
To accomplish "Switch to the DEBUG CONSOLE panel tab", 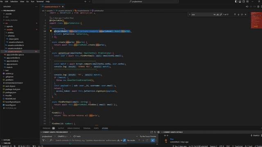I will (74, 128).
